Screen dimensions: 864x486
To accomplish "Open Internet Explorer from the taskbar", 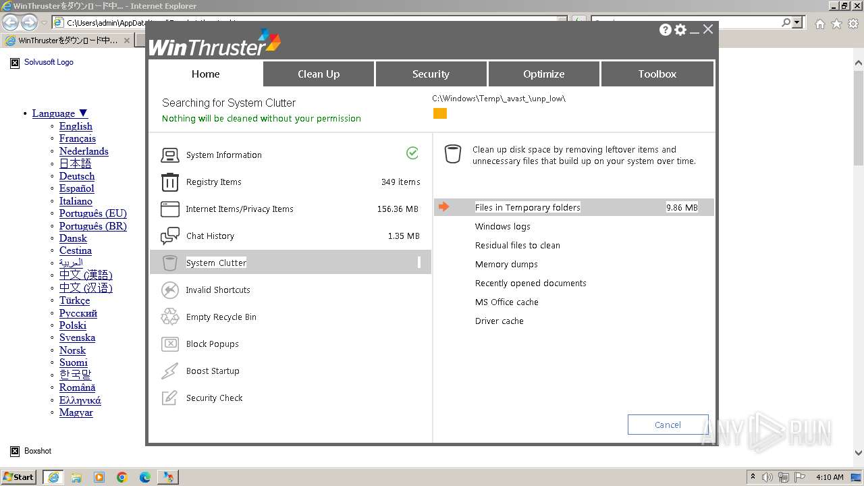I will [53, 477].
